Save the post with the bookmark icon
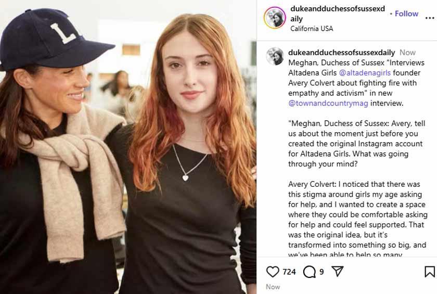 click(430, 272)
